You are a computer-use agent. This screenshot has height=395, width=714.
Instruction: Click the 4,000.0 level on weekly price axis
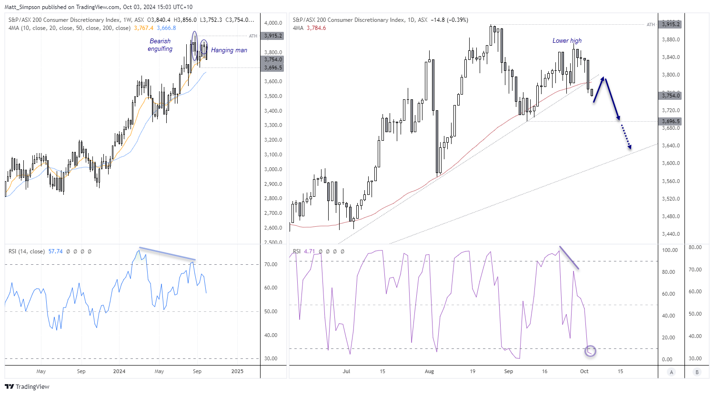273,23
